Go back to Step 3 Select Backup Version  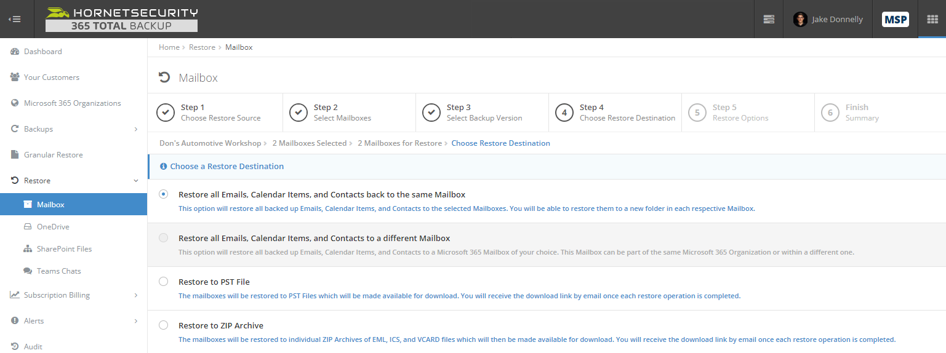[481, 113]
